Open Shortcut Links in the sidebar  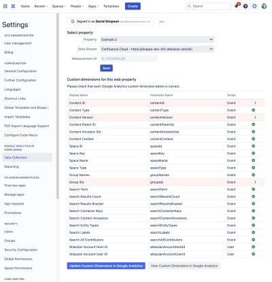point(15,99)
